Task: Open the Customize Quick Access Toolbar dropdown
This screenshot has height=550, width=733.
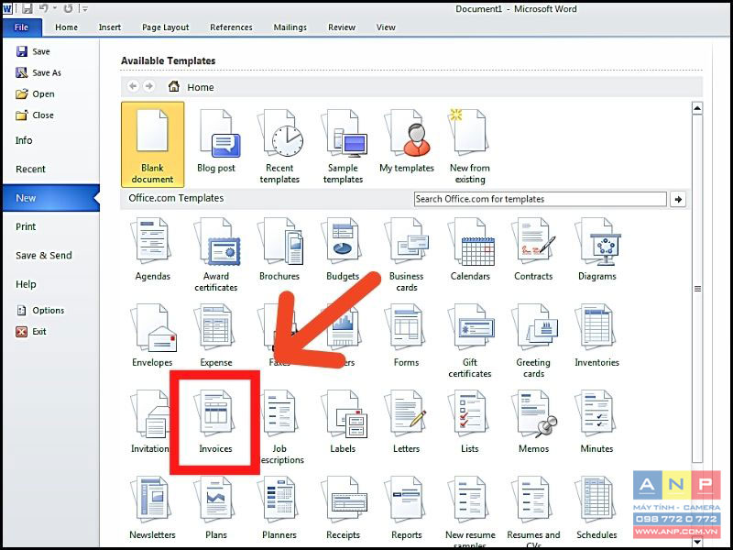Action: point(85,9)
